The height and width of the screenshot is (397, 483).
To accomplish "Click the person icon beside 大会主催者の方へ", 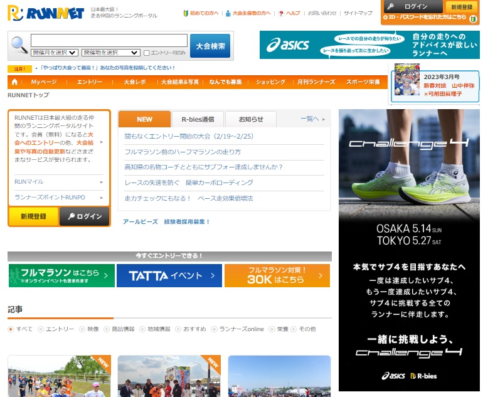I will (x=228, y=13).
